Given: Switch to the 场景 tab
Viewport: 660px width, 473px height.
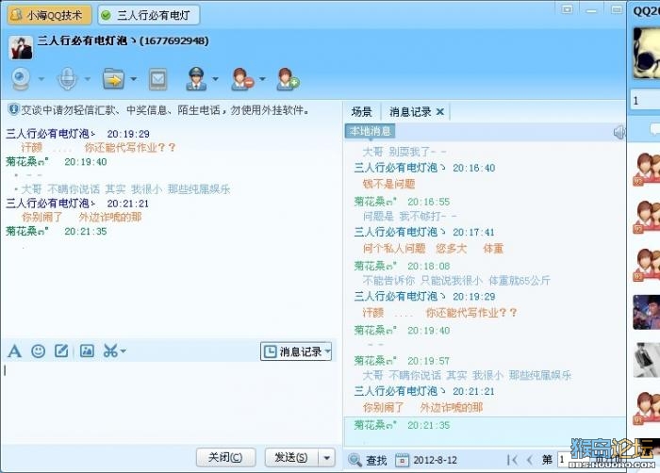Looking at the screenshot, I should (x=361, y=112).
